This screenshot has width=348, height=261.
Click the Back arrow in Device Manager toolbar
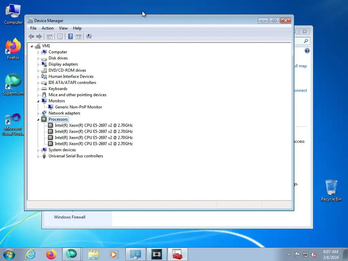31,36
